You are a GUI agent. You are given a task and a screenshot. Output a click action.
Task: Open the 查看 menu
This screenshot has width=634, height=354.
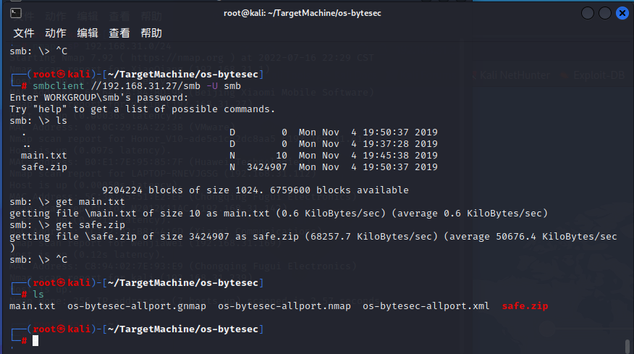(119, 33)
